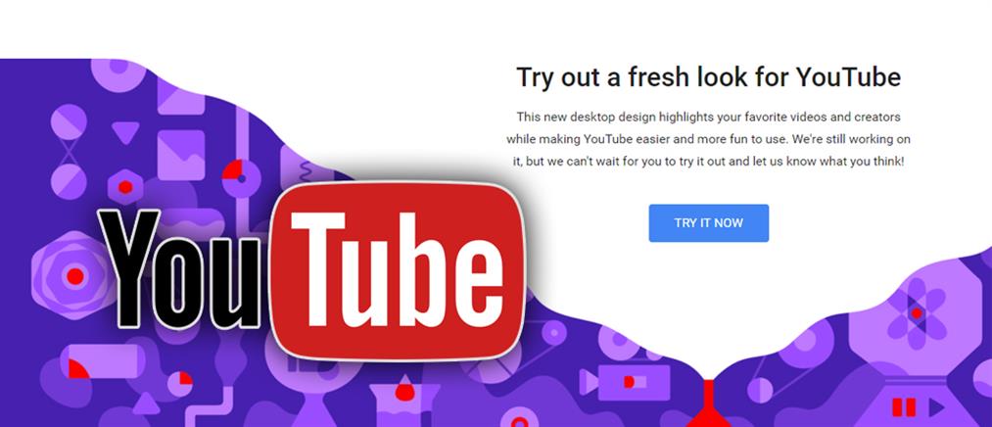Click the purple play triangle beside pause bars
Viewport: 992px width, 427px height.
[x=936, y=406]
